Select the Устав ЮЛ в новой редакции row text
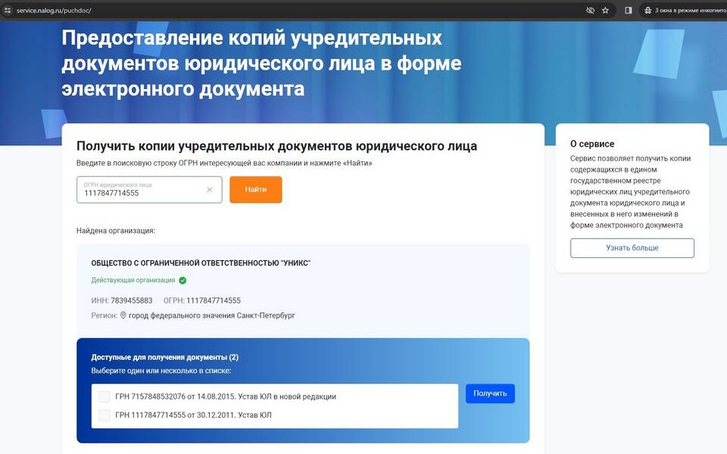The height and width of the screenshot is (454, 727). pyautogui.click(x=225, y=396)
